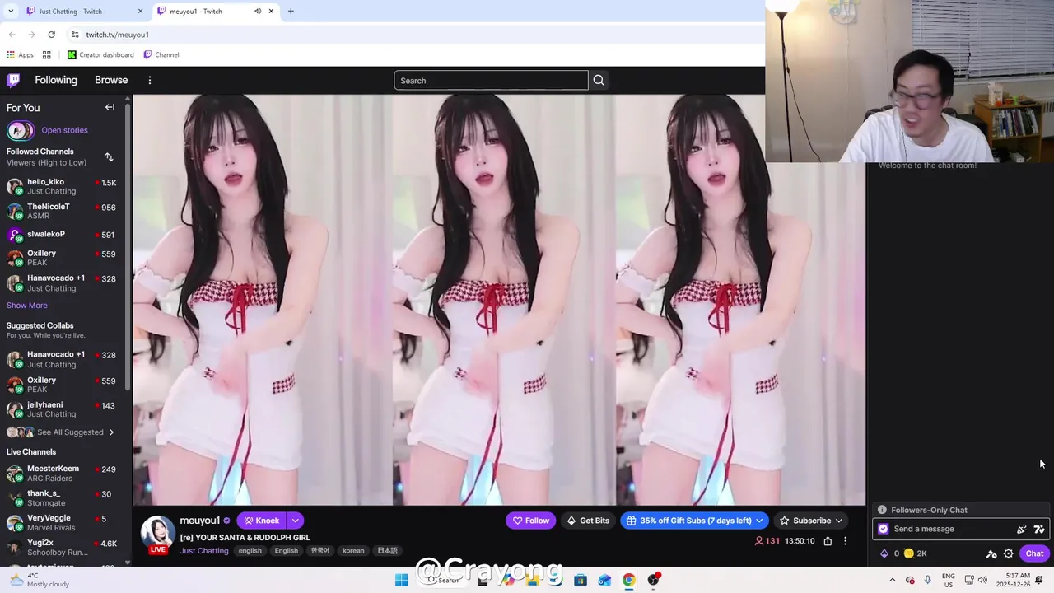Open meuyou1 streamer avatar
The width and height of the screenshot is (1054, 593).
click(x=157, y=532)
